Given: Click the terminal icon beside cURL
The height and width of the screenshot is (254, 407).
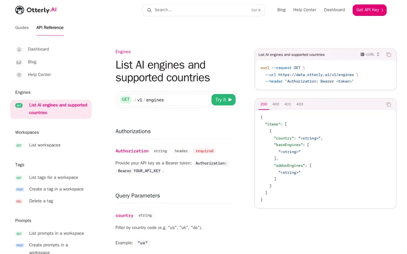Looking at the screenshot, I should (362, 54).
